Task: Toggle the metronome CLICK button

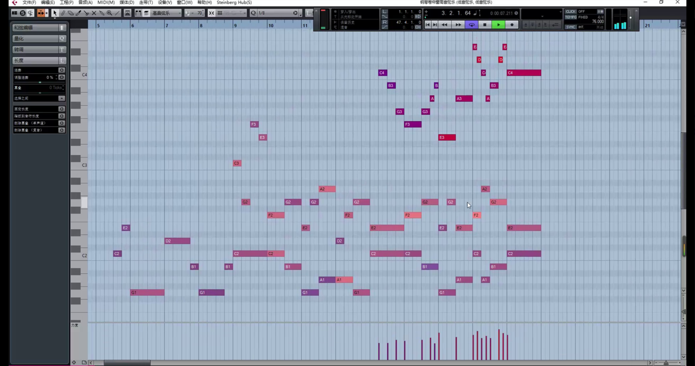Action: coord(570,12)
